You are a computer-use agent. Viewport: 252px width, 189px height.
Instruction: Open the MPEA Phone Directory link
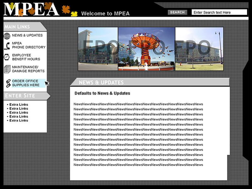29,45
